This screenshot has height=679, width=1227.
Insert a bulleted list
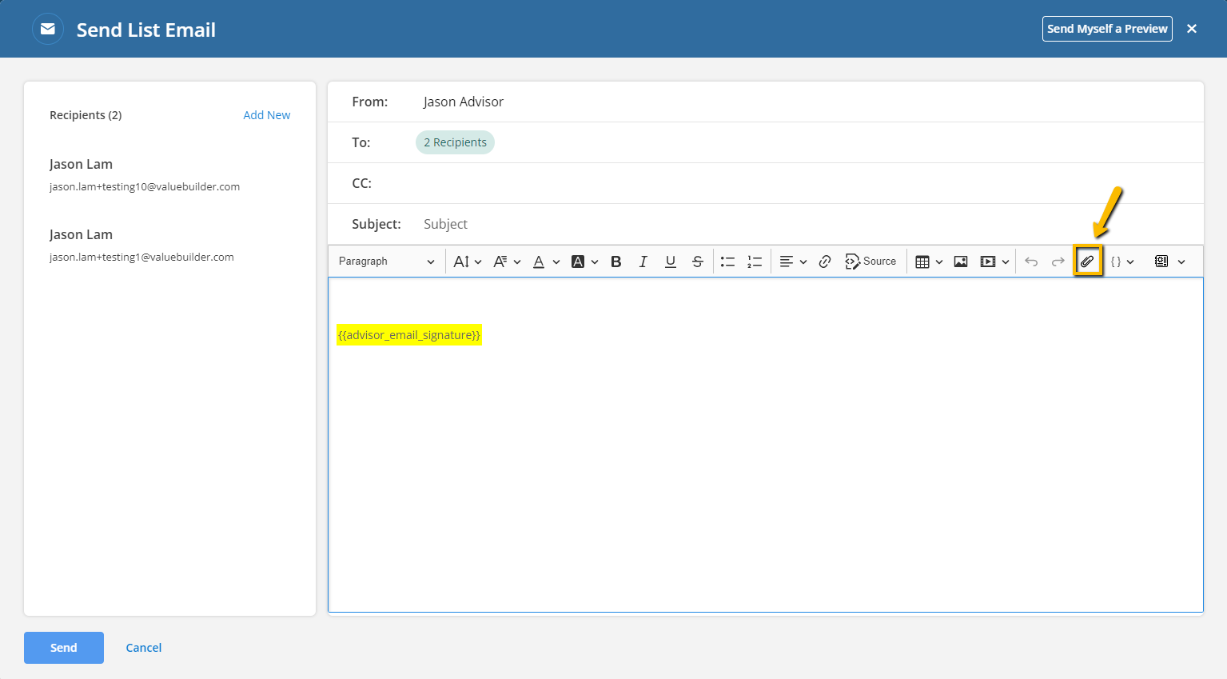tap(727, 262)
